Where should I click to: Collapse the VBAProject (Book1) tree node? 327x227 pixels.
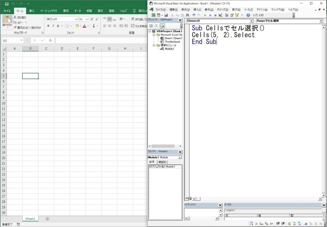(150, 31)
